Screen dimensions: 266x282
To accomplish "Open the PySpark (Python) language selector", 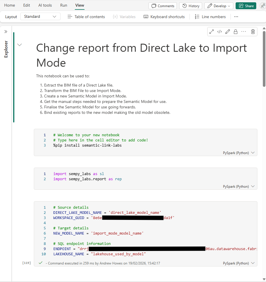I will [238, 153].
